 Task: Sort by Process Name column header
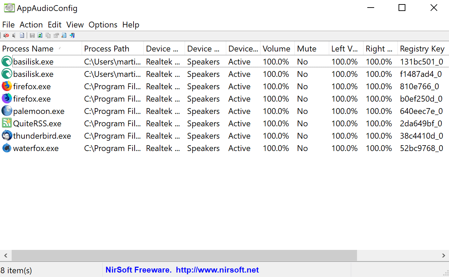click(x=41, y=49)
